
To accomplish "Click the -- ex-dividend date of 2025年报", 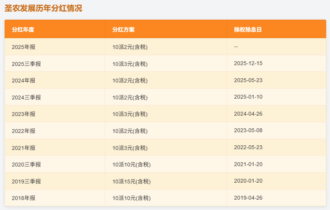I will pos(236,47).
